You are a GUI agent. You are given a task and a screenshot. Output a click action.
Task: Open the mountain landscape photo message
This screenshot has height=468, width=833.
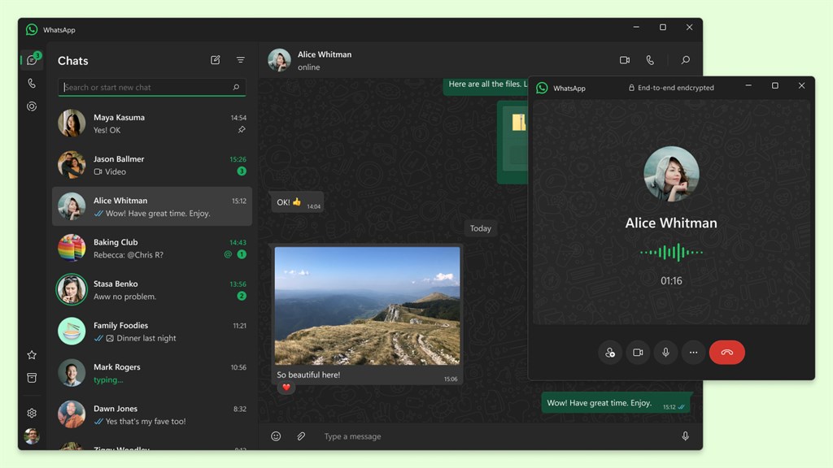coord(367,305)
